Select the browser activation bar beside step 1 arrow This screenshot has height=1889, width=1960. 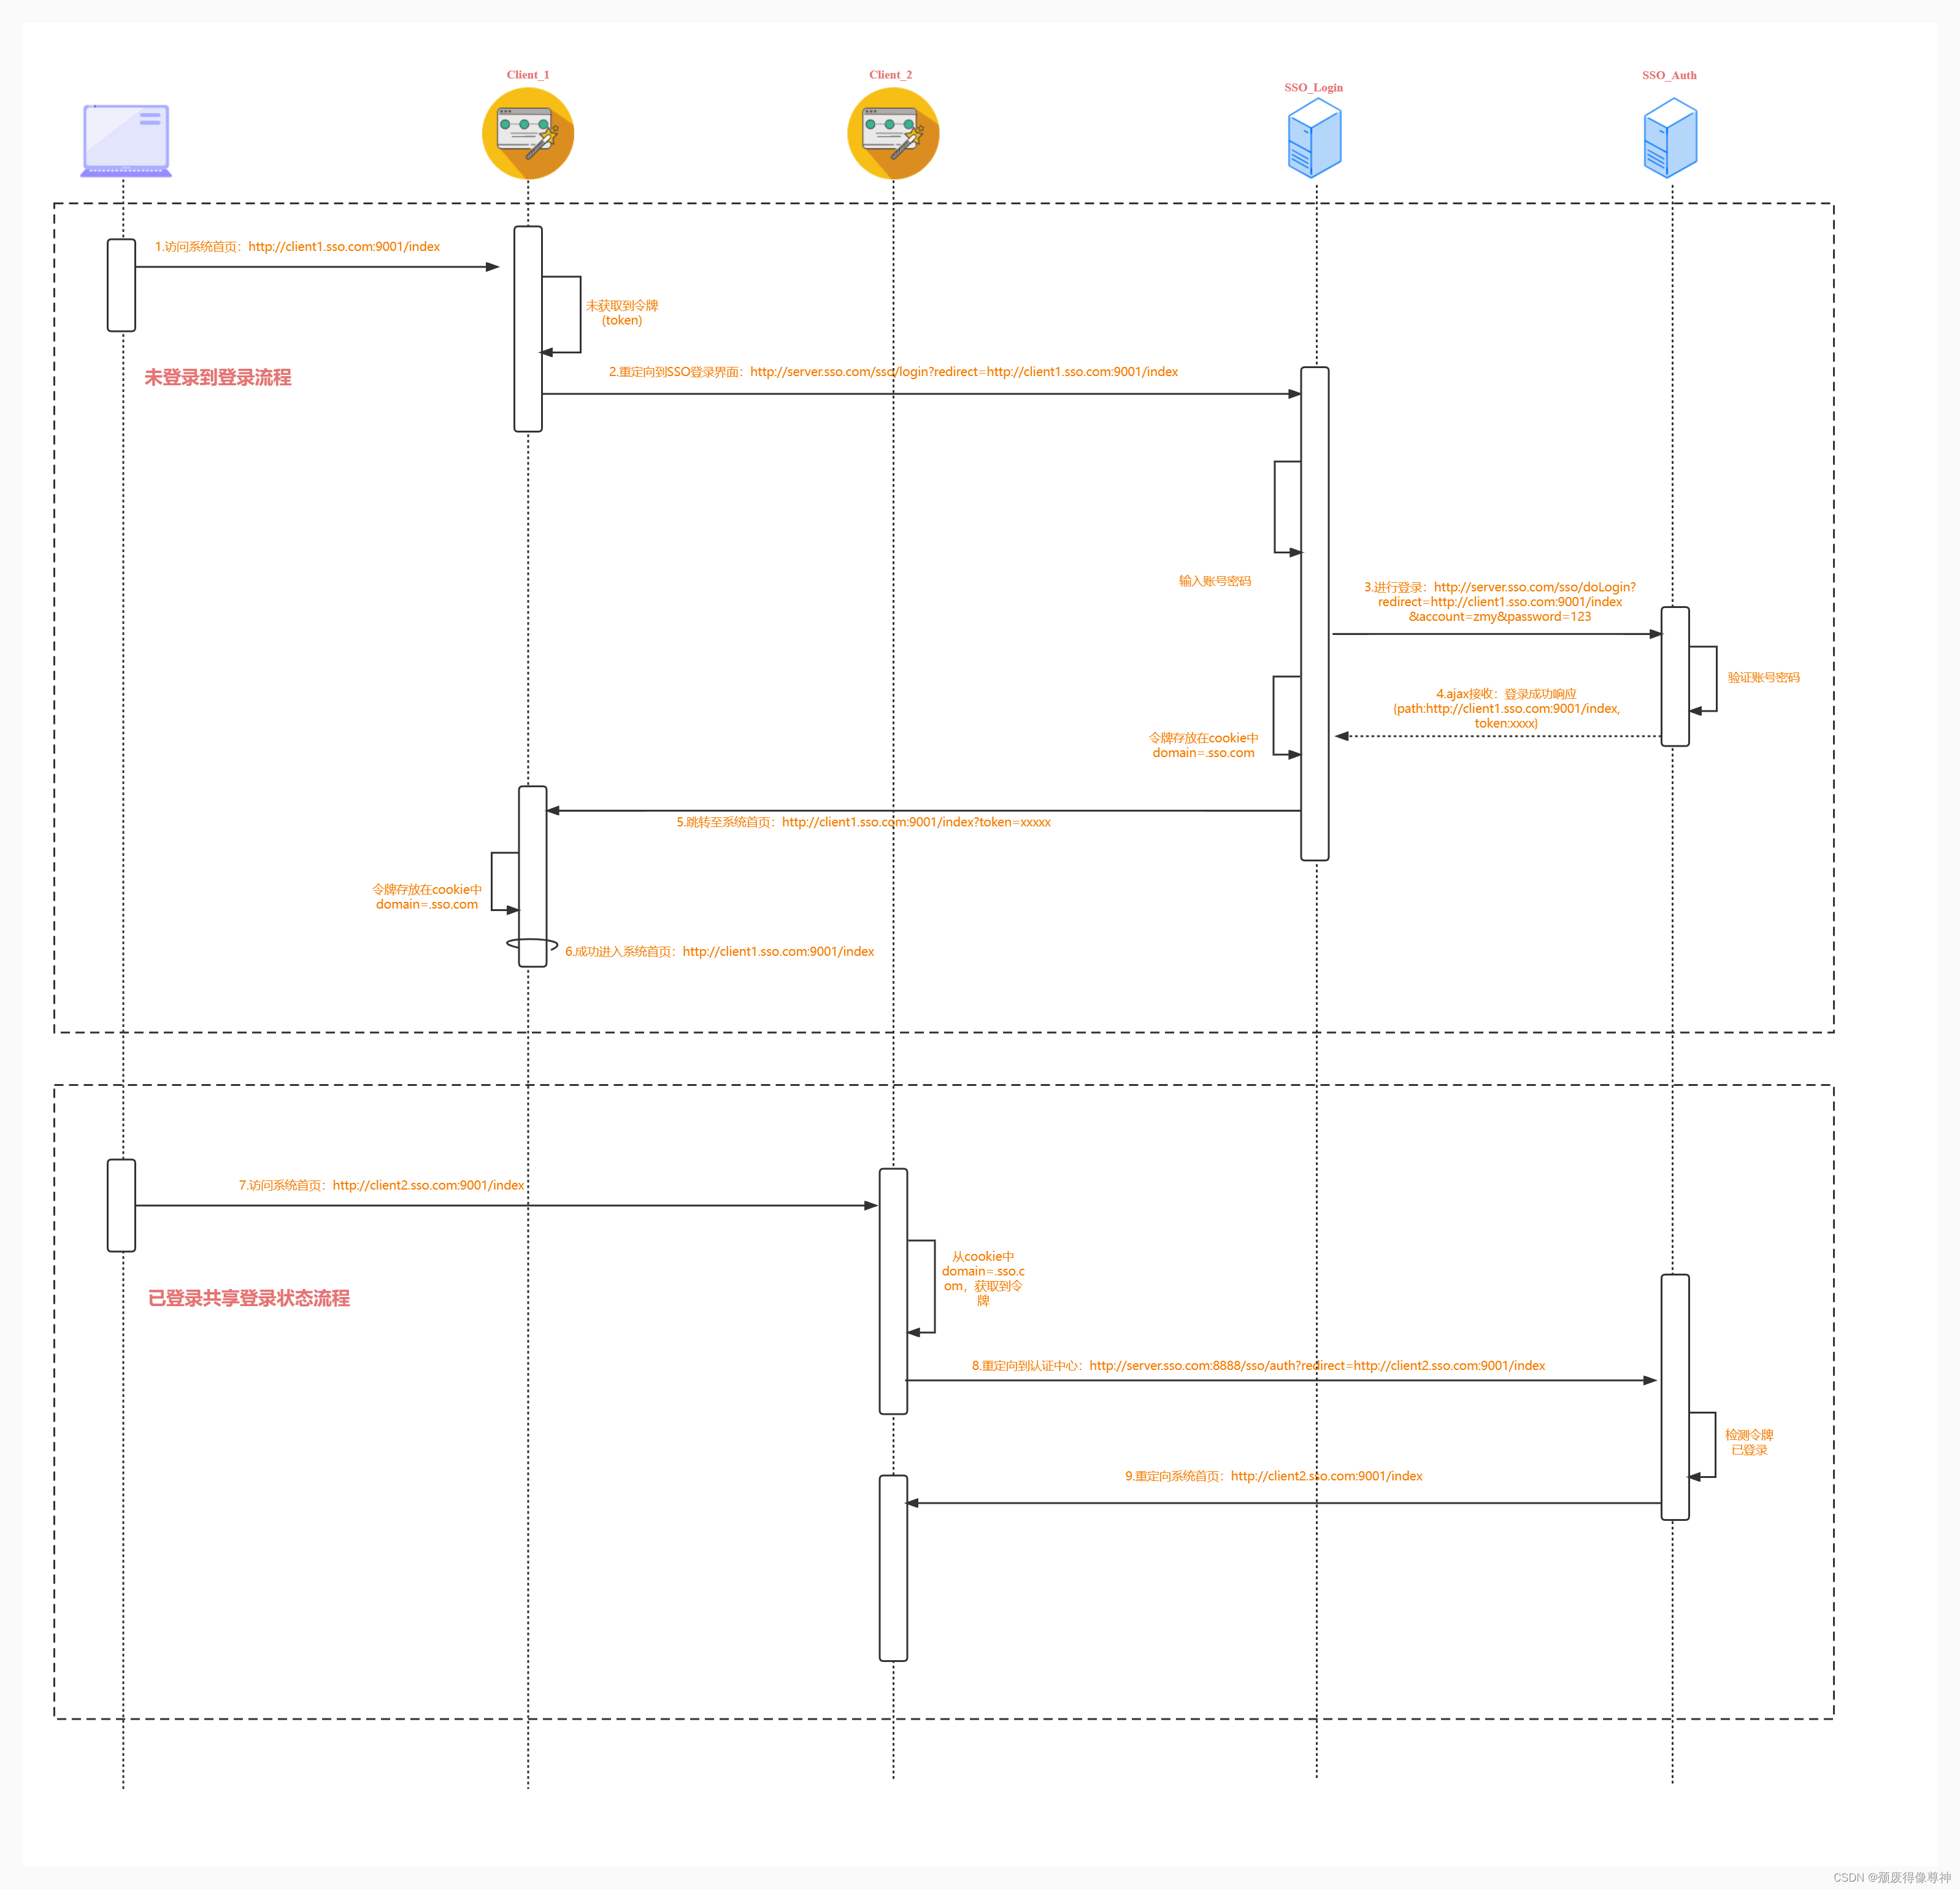[x=121, y=285]
